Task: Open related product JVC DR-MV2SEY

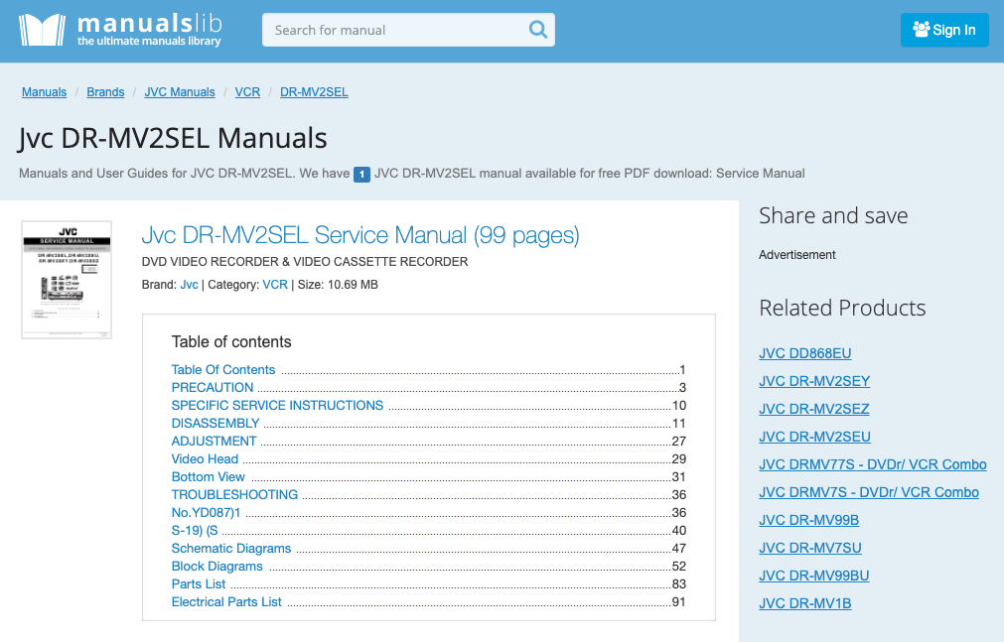Action: tap(814, 381)
